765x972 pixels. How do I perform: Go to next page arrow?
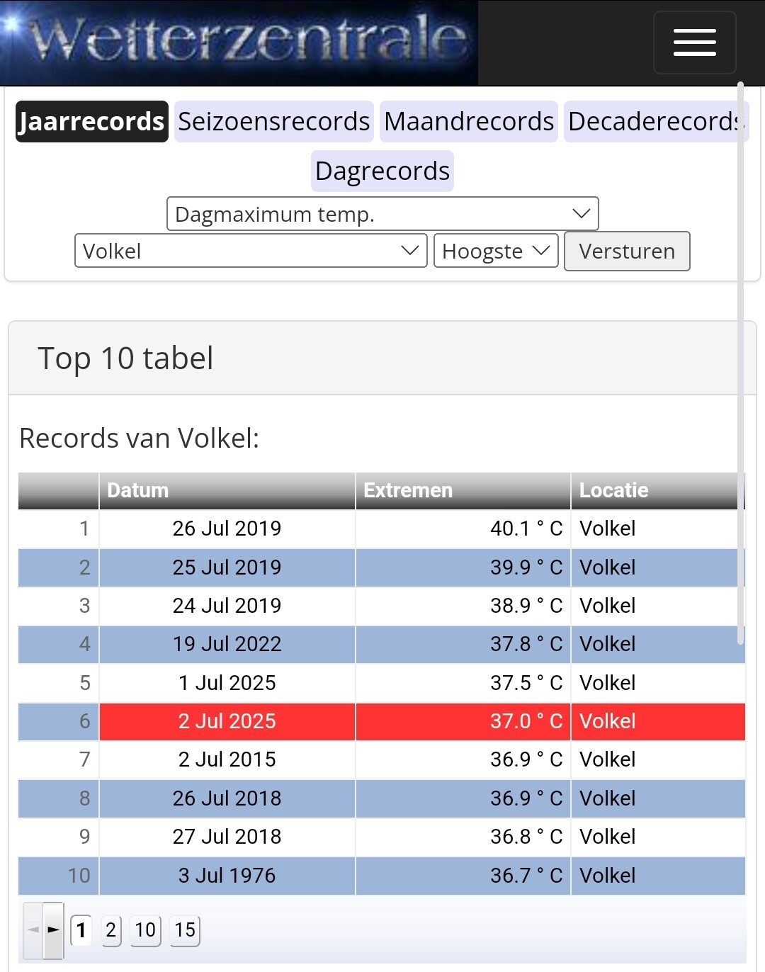click(53, 929)
